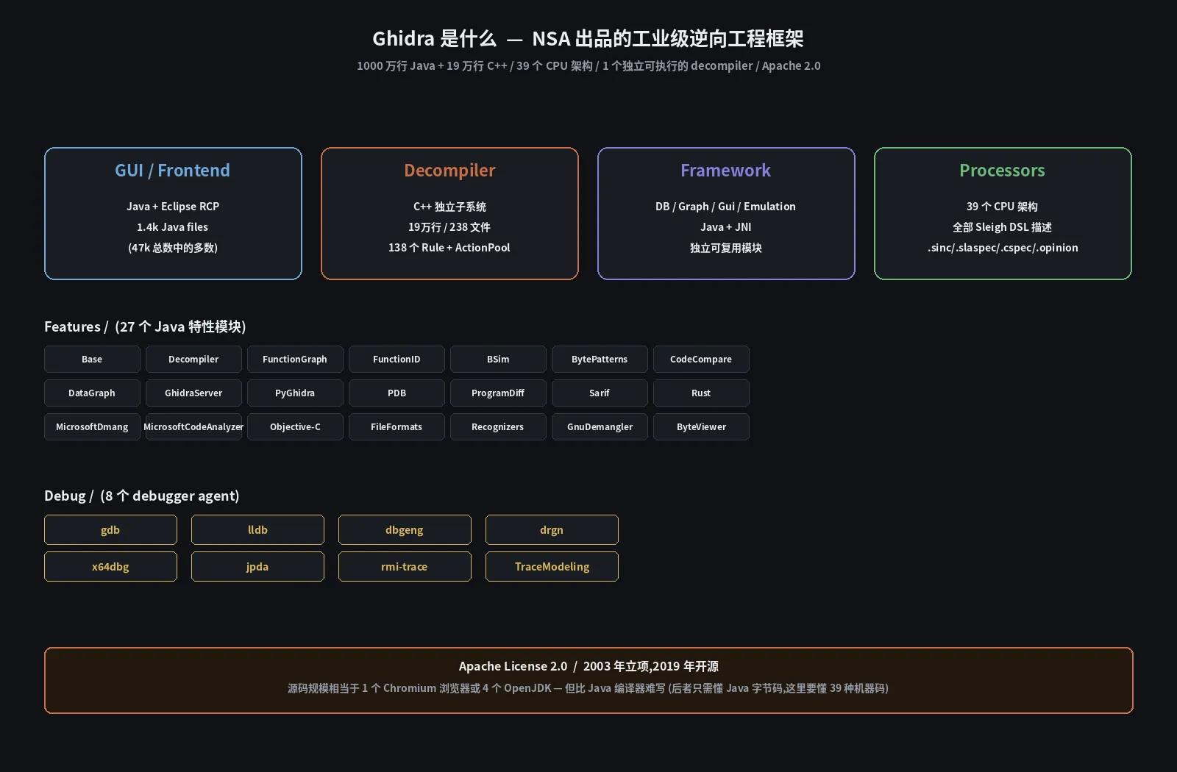Click the GUI / Frontend card
The image size is (1177, 772).
[x=173, y=213]
